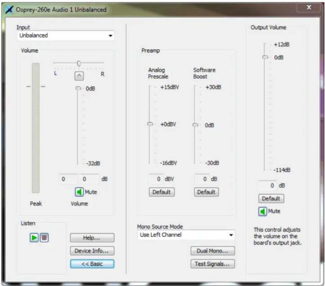
Task: Click the +12dB label on Output Volume
Action: coord(282,45)
